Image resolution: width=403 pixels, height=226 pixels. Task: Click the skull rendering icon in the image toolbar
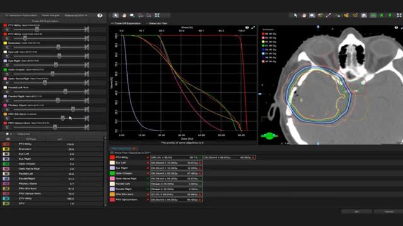(364, 15)
